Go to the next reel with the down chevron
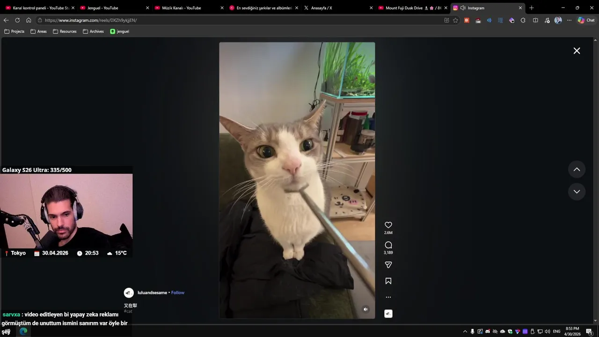The image size is (599, 337). [x=577, y=191]
